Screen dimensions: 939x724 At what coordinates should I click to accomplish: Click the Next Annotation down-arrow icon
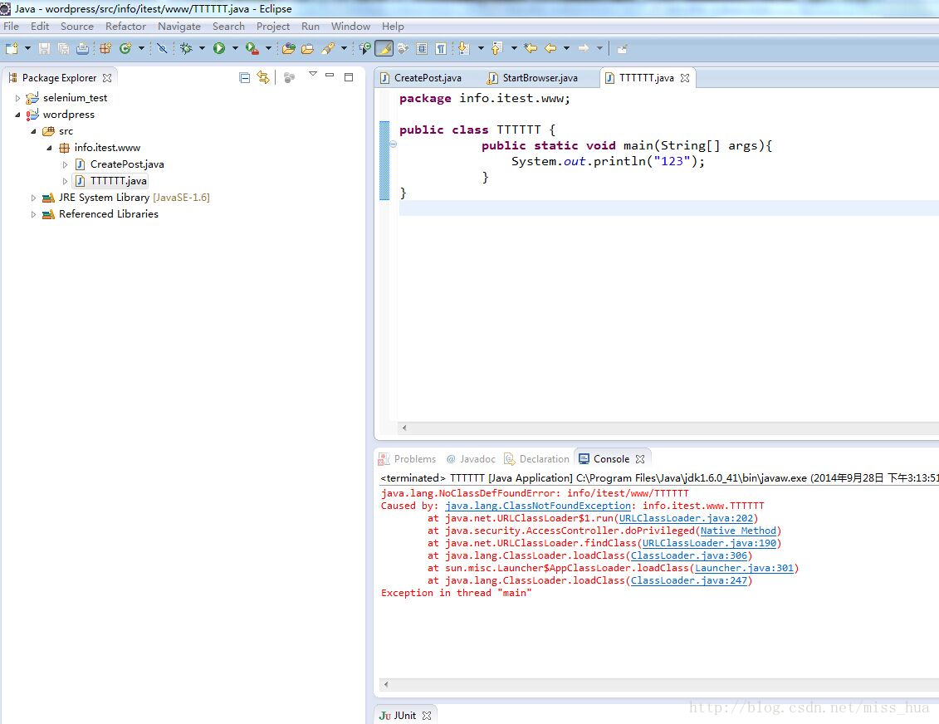click(463, 48)
